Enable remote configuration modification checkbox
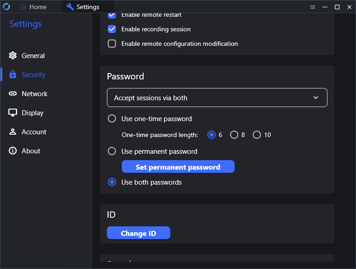356x269 pixels. (x=112, y=44)
